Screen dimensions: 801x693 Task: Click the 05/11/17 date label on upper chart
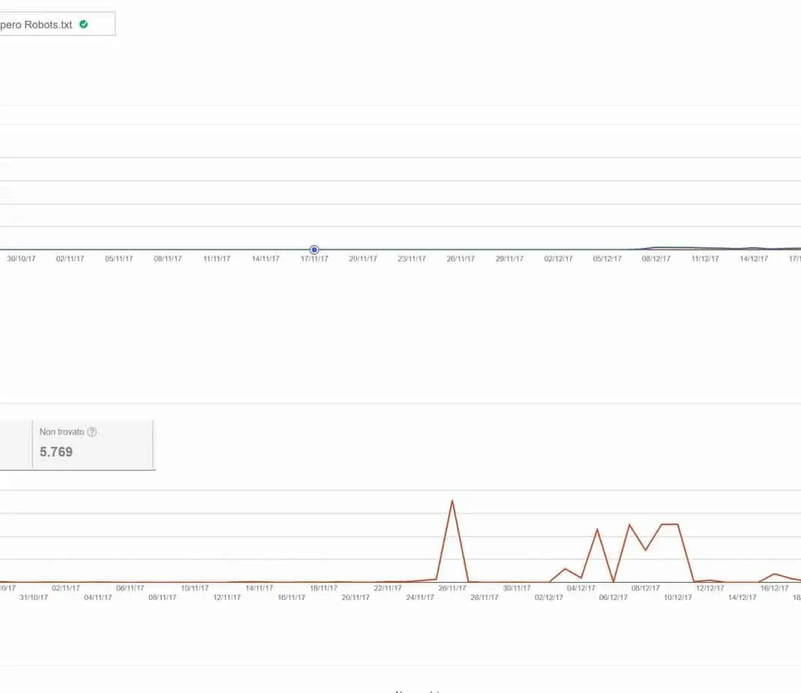click(x=118, y=259)
